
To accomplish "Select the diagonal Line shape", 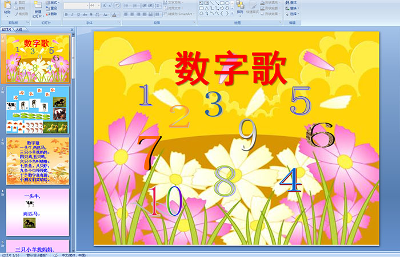I will 212,3.
